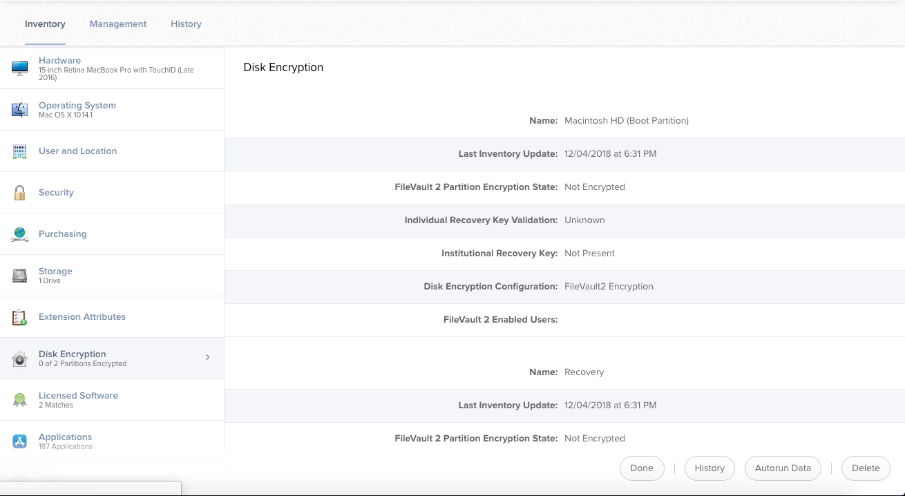Click the Licensed Software ribbon icon
The image size is (905, 496).
19,400
